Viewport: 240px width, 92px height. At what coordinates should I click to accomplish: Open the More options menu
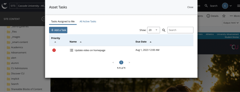click(235, 16)
